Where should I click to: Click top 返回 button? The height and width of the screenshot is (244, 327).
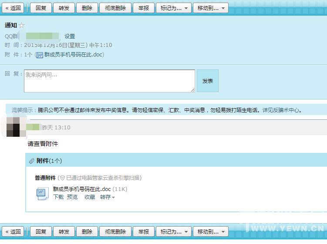[13, 8]
